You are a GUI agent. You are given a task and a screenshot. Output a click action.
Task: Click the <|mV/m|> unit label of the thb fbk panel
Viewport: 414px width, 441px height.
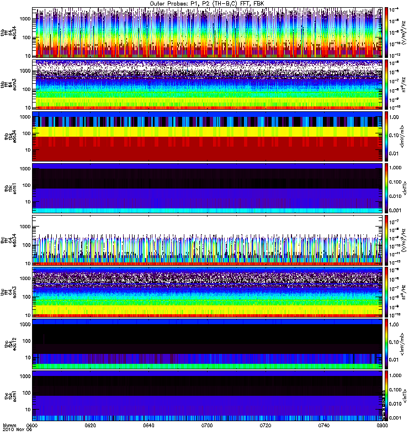402,136
